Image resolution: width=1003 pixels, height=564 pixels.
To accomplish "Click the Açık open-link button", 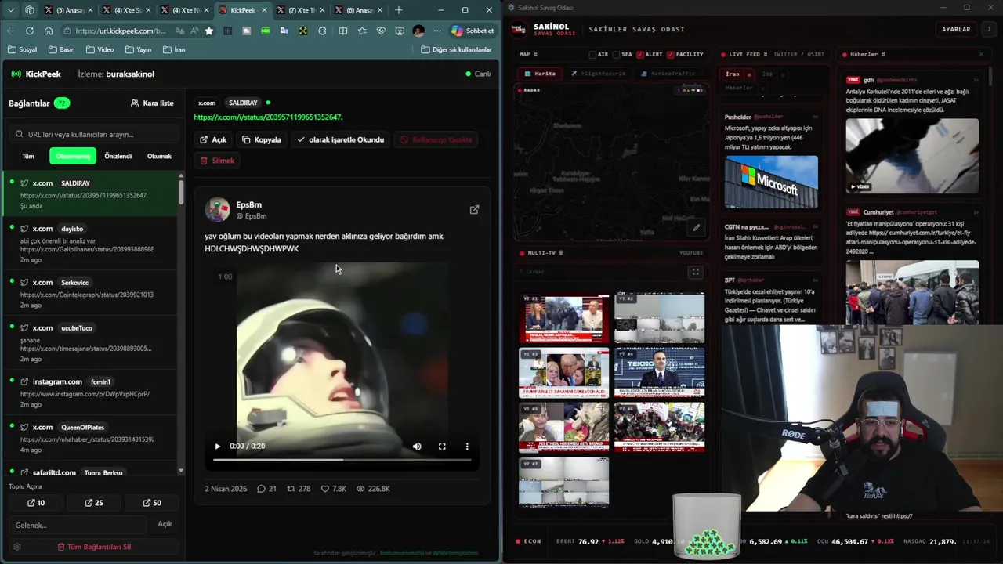I will pos(213,139).
